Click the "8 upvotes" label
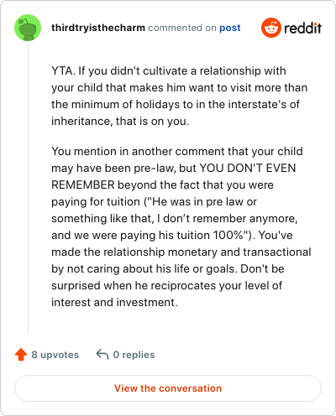336x416 pixels. pos(55,355)
